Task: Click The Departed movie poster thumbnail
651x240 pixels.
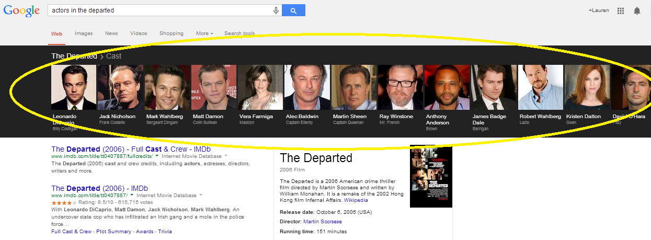Action: click(x=431, y=177)
